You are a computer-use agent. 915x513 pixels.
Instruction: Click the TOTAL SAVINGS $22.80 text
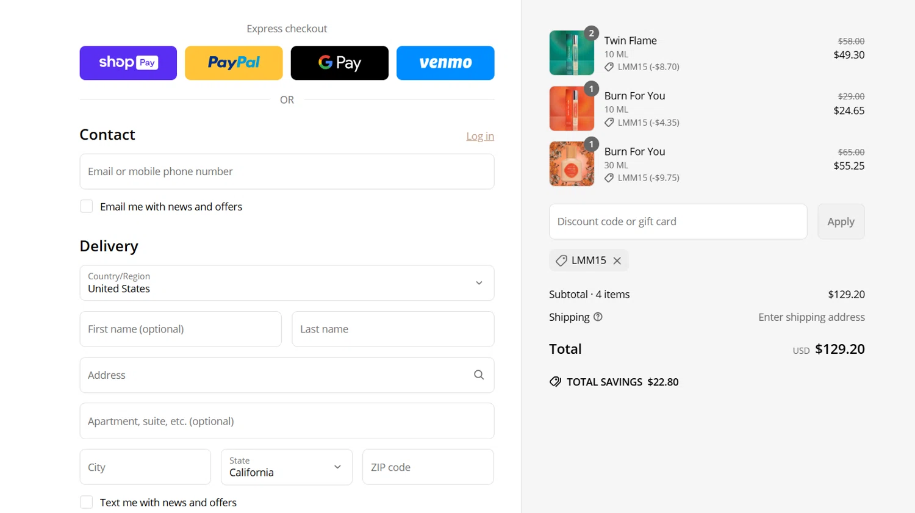[x=622, y=382]
